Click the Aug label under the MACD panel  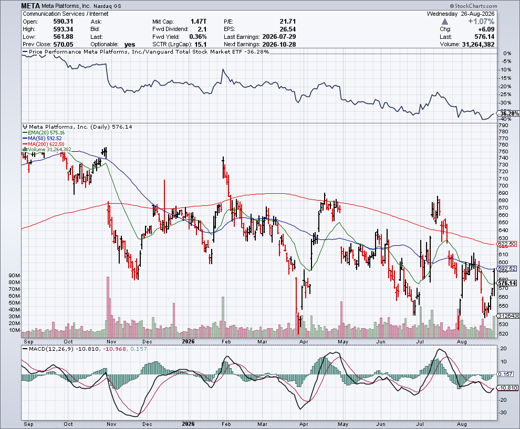pos(462,424)
